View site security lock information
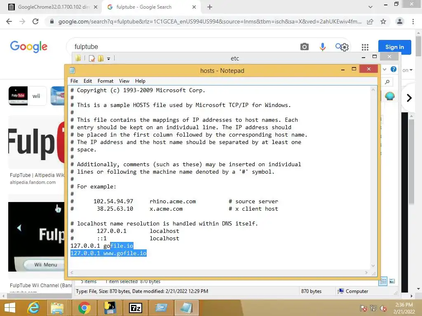The width and height of the screenshot is (422, 316). coord(52,21)
